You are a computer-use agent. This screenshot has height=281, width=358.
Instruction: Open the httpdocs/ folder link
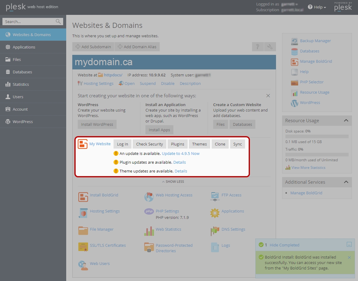click(113, 75)
